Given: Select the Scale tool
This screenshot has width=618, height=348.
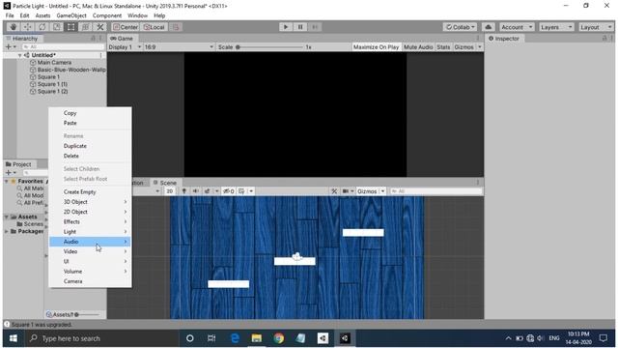Looking at the screenshot, I should (x=57, y=27).
